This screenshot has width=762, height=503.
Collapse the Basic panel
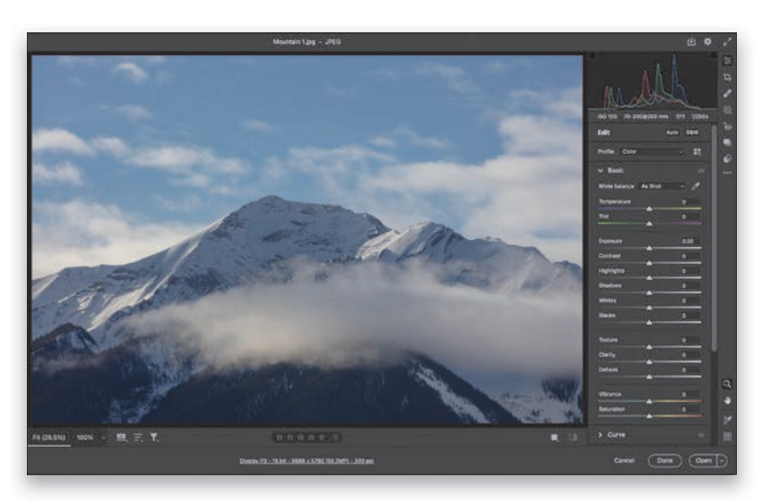tap(601, 170)
